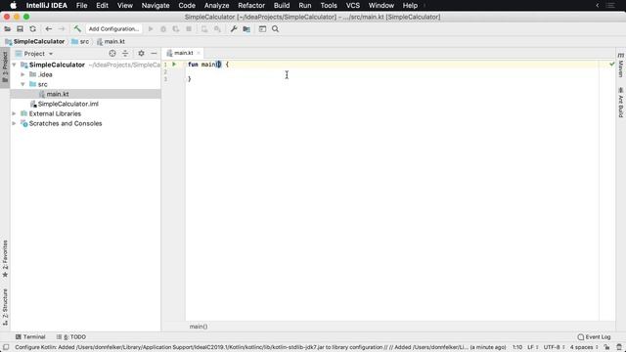The image size is (626, 352).
Task: Open the Terminal tool window
Action: point(30,337)
